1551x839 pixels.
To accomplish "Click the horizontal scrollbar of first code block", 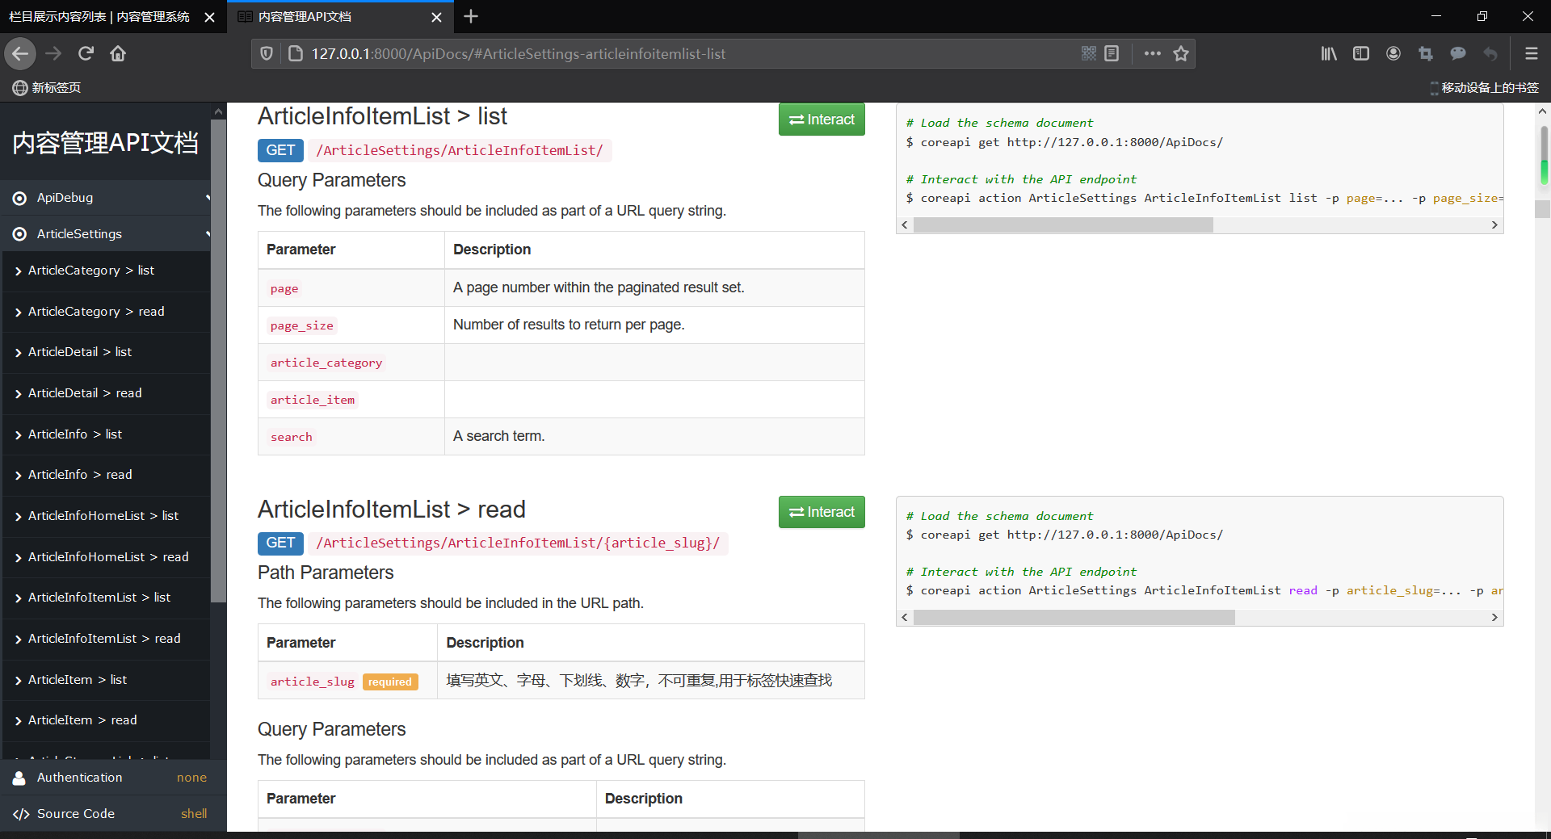I will point(1063,225).
